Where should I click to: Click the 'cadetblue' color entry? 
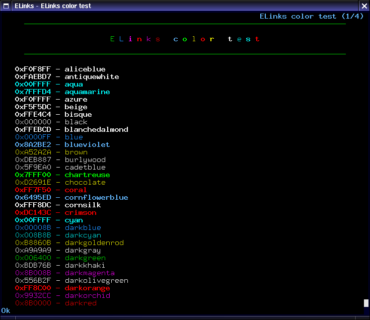(x=60, y=167)
